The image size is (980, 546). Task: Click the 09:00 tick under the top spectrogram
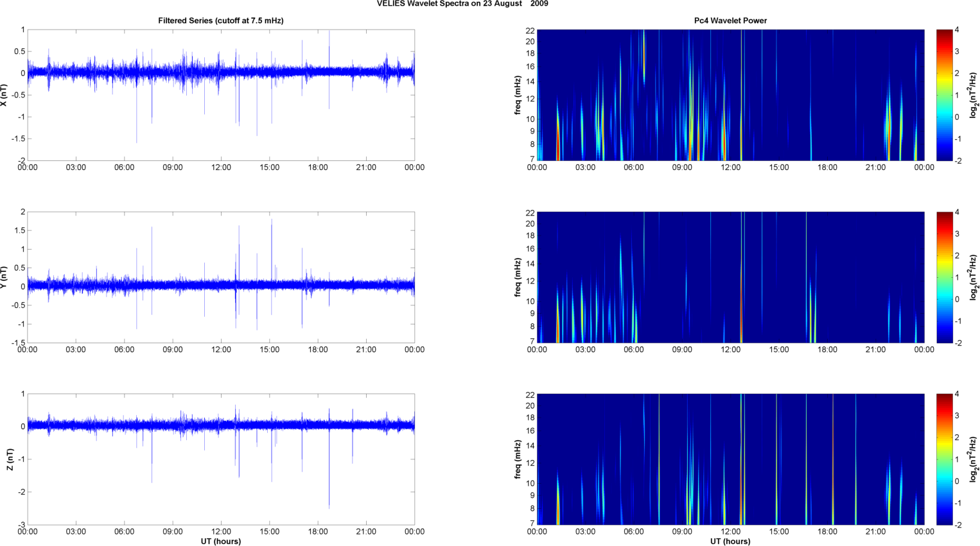(x=682, y=167)
